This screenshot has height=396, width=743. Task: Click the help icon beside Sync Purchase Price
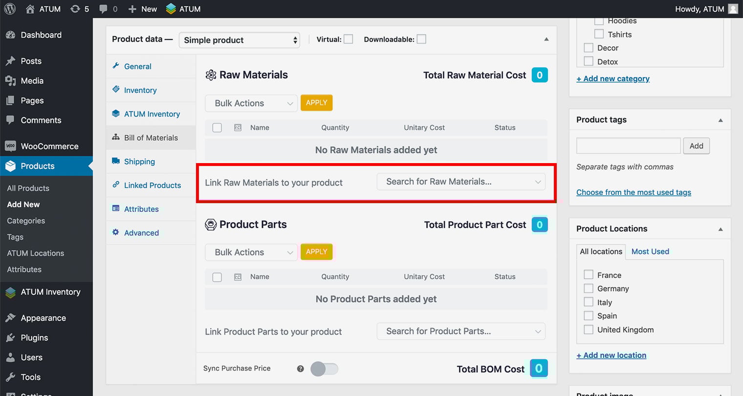click(x=300, y=369)
